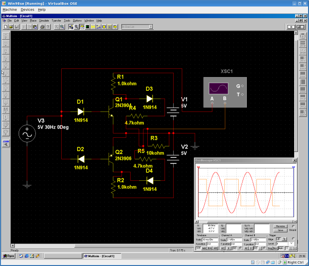The width and height of the screenshot is (309, 266).
Task: Select the Ground radio button on oscilloscope
Action: 293,226
